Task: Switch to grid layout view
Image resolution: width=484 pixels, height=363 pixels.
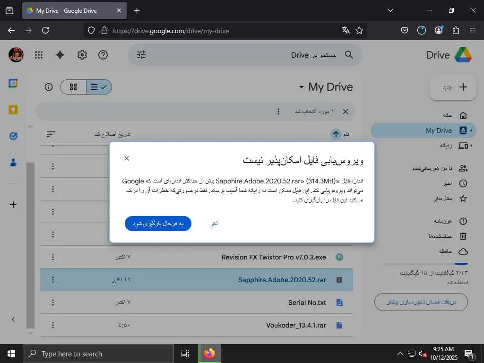Action: tap(73, 87)
